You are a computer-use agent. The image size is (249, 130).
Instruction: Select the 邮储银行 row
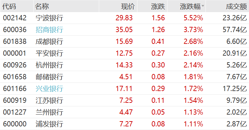click(124, 77)
